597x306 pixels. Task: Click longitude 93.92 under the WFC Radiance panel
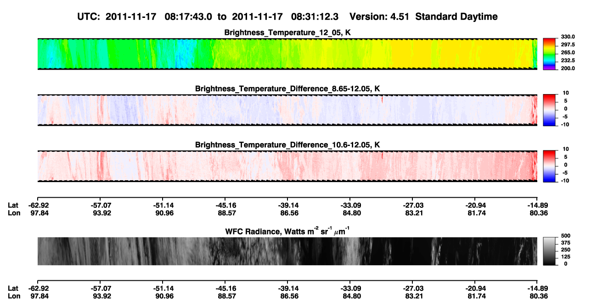click(x=101, y=296)
